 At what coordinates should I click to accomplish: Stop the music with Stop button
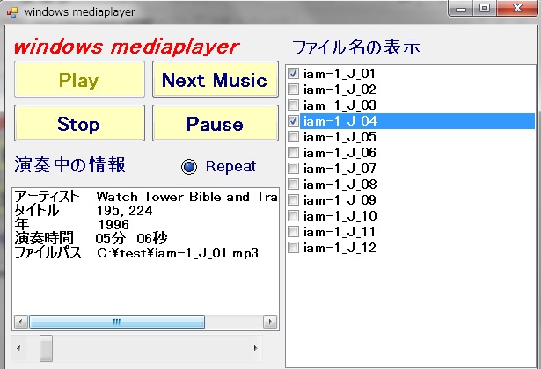point(79,123)
